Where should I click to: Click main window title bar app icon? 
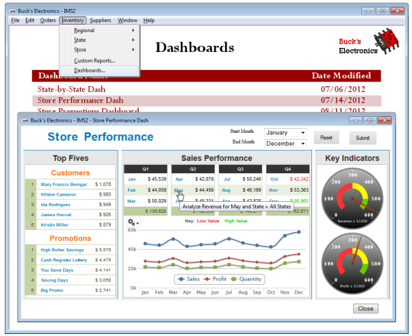coord(12,11)
